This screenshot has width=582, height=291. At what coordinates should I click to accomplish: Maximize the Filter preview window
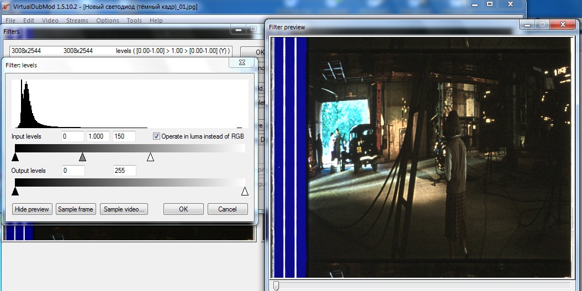(542, 25)
